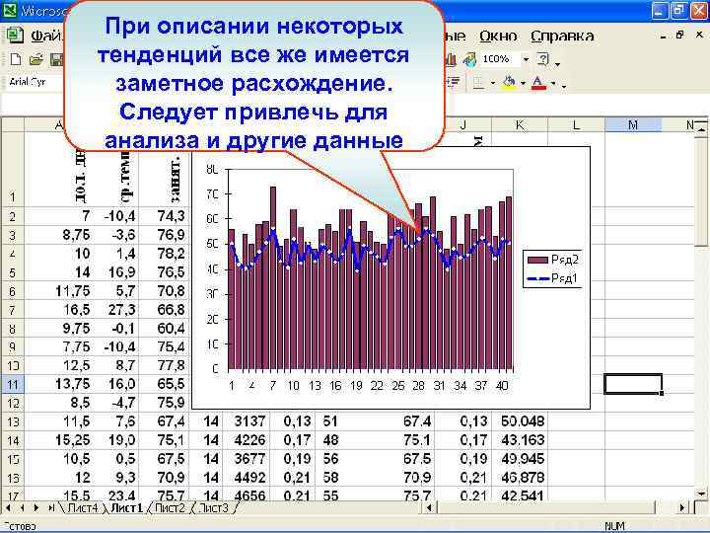
Task: Apply the red Font Color A icon
Action: (x=538, y=83)
